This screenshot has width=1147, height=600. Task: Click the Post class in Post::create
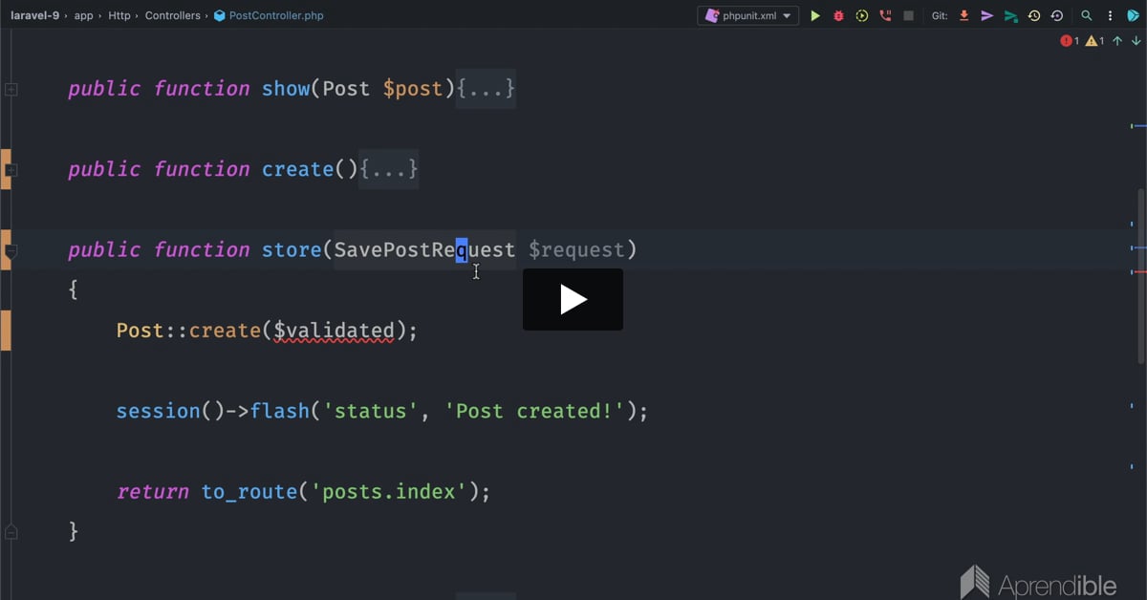141,331
